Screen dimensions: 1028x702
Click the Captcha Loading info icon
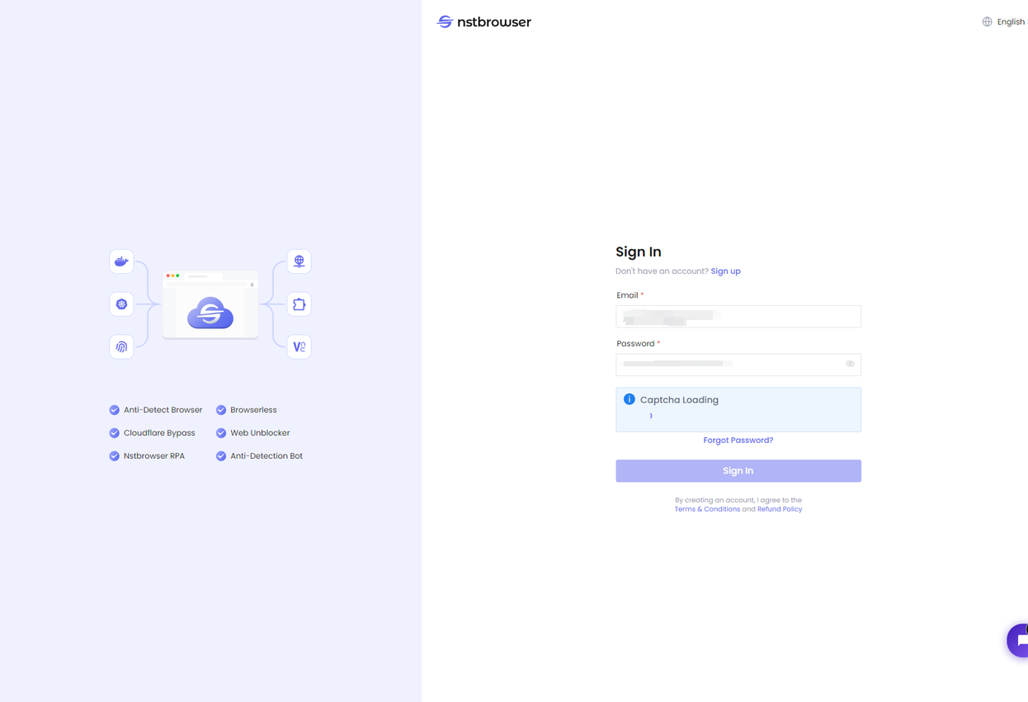630,399
